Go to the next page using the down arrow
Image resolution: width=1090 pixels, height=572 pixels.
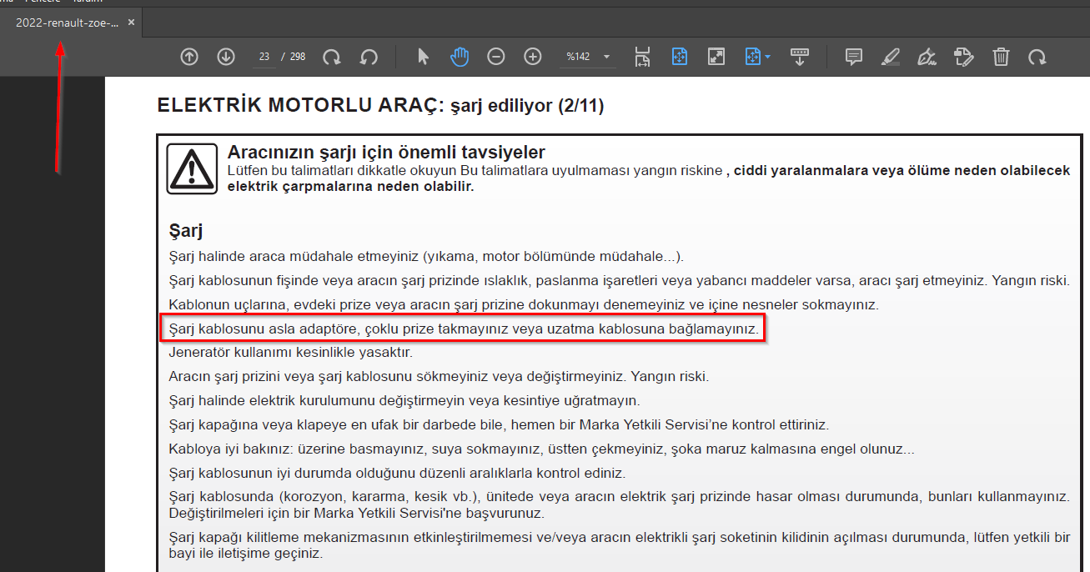coord(226,57)
